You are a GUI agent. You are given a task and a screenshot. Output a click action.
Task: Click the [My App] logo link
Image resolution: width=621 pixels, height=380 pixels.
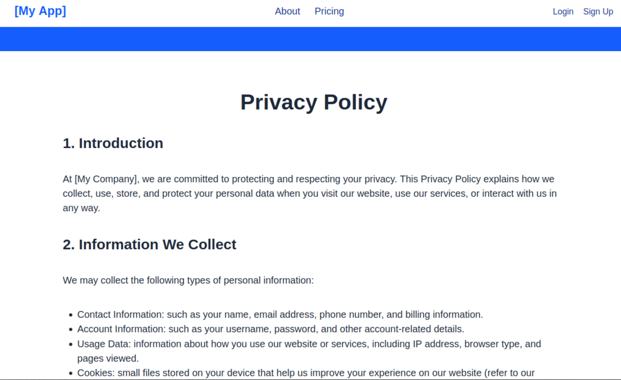40,11
